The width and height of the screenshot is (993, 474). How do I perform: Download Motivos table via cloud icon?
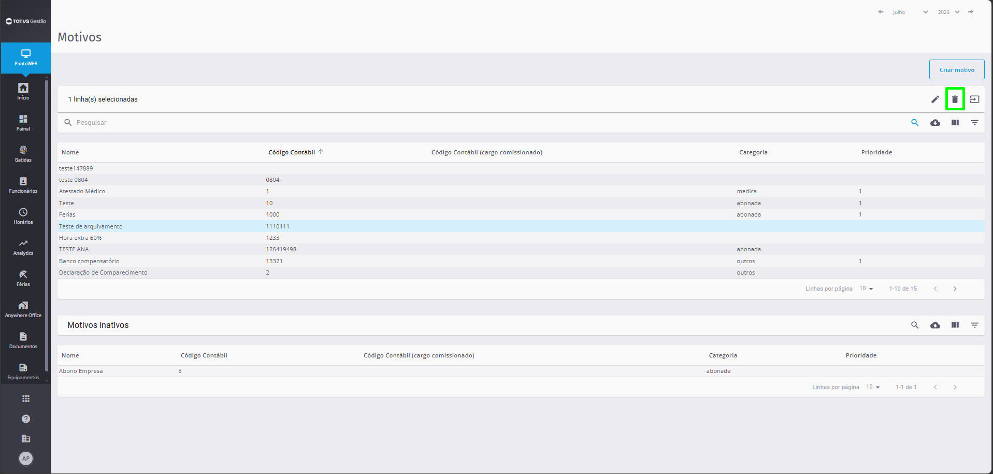(x=935, y=123)
